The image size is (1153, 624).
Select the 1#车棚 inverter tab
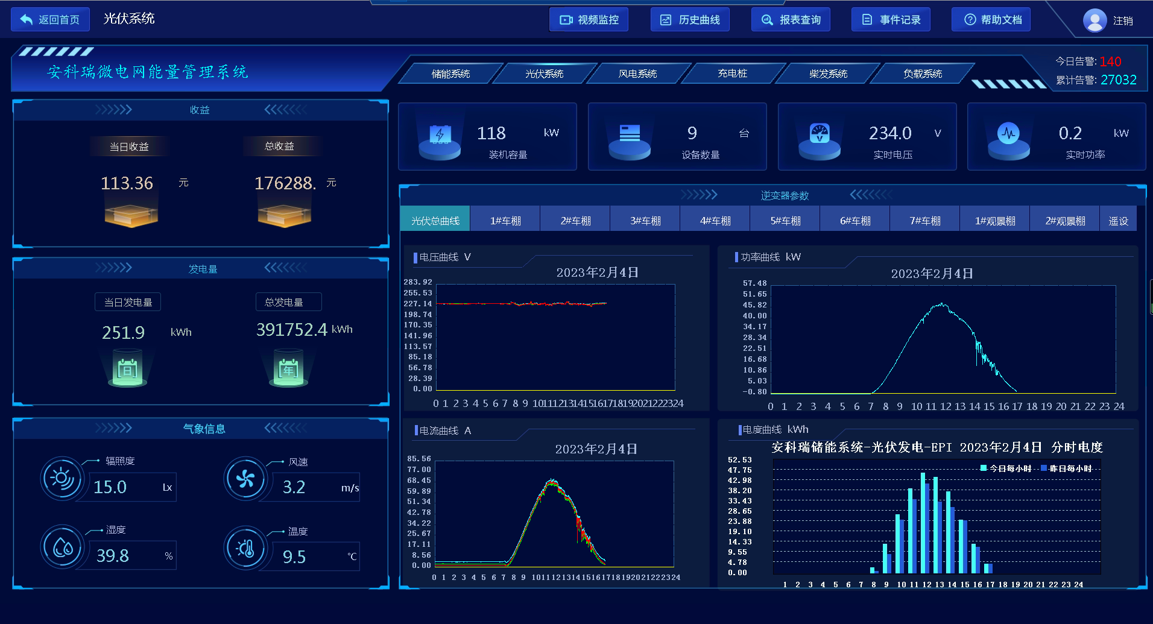pyautogui.click(x=505, y=221)
